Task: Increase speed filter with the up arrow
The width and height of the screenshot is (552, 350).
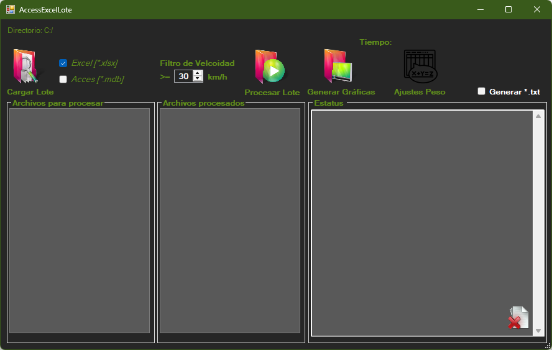Action: 198,73
